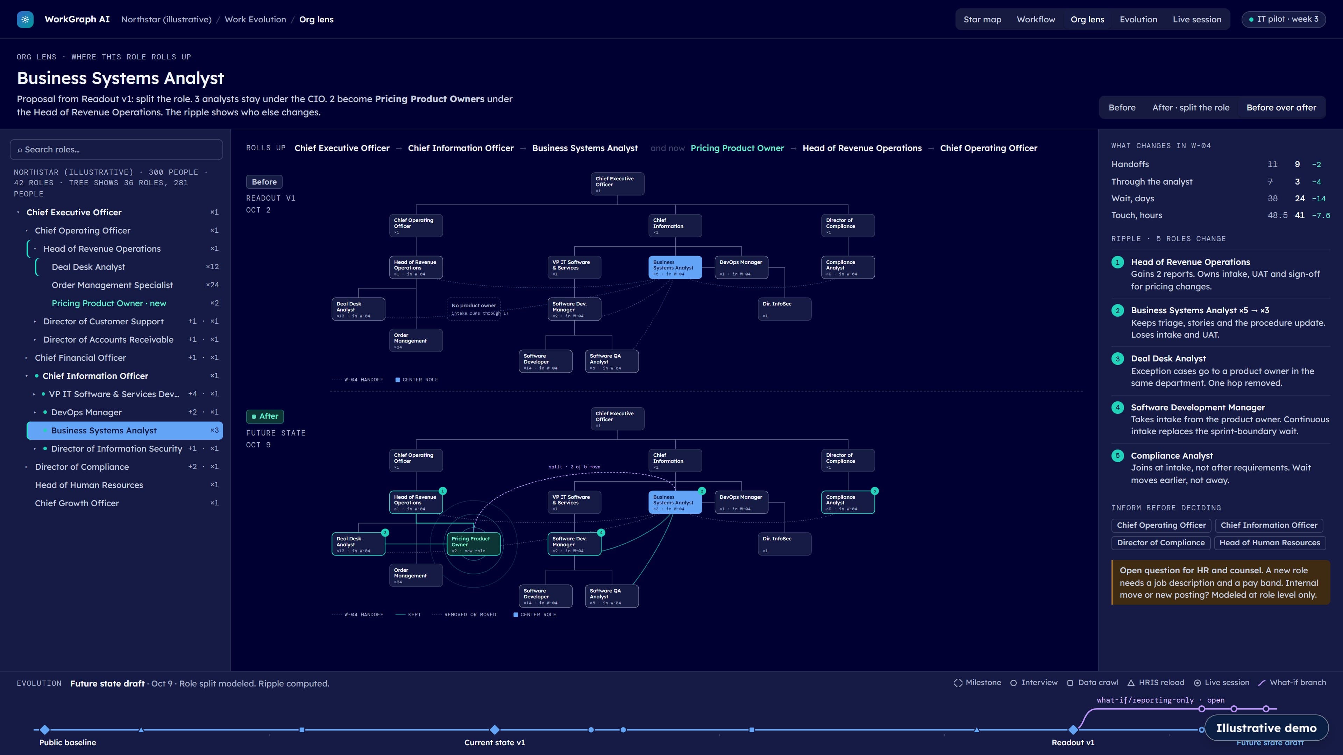Click Pricing Product Owner in rolls-up path
Viewport: 1343px width, 755px height.
click(737, 148)
